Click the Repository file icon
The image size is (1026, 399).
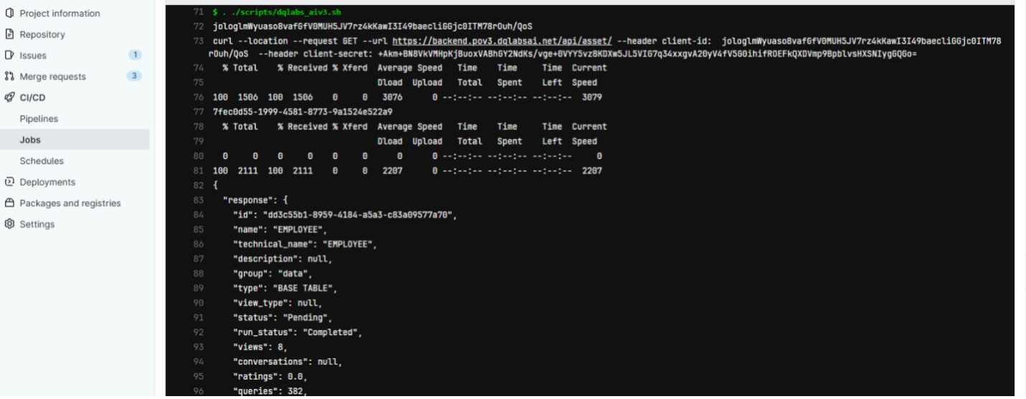pyautogui.click(x=9, y=34)
